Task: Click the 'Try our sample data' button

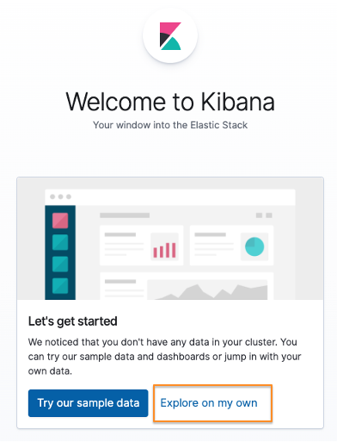Action: (x=88, y=403)
